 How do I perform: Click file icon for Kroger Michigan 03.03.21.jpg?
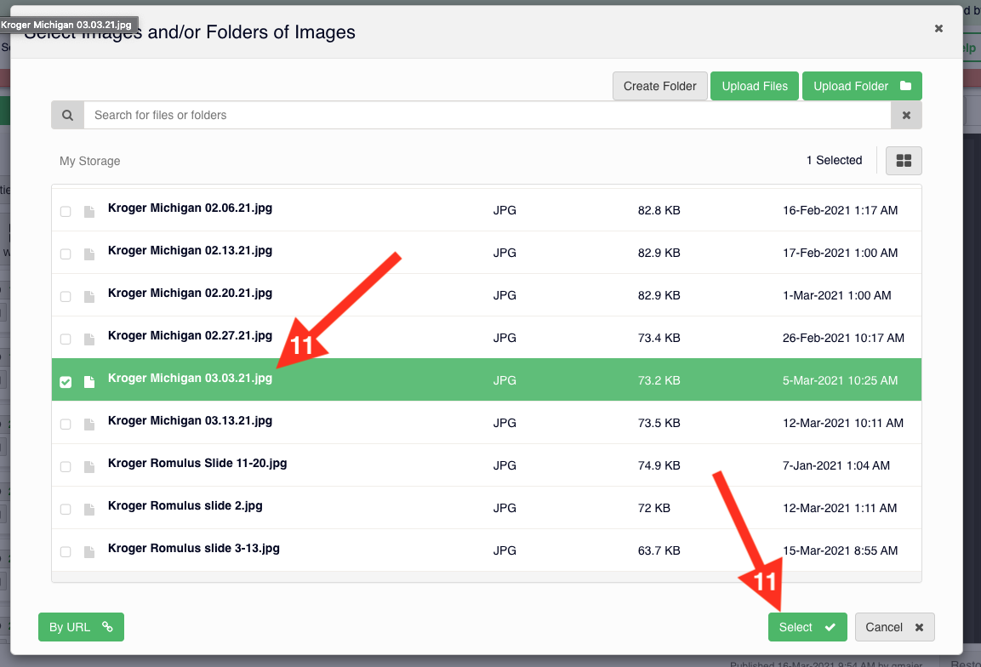click(89, 382)
